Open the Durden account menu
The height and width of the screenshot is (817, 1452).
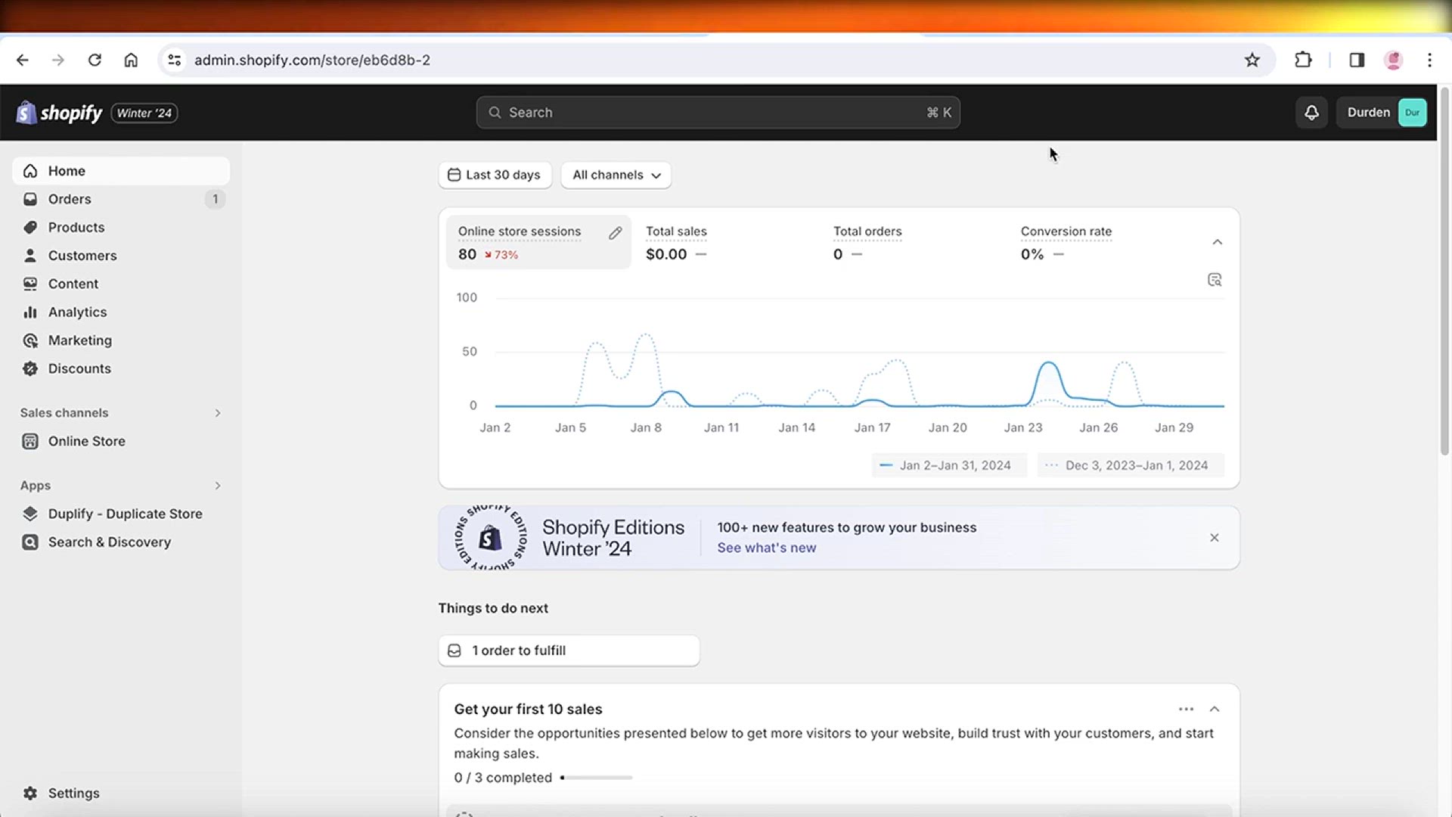point(1382,113)
